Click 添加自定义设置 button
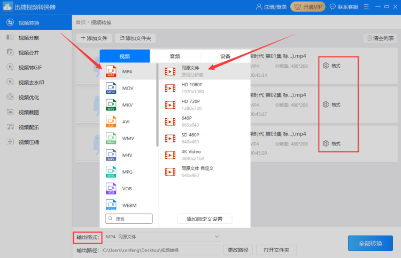Image resolution: width=401 pixels, height=258 pixels. click(x=204, y=219)
